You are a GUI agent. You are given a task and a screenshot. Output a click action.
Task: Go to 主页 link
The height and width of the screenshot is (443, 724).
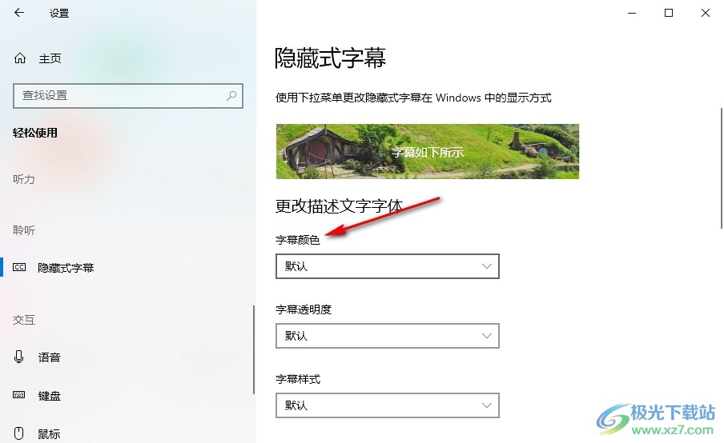click(x=50, y=58)
